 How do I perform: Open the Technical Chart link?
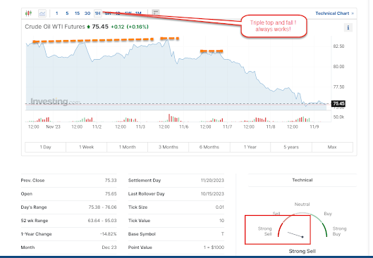[x=334, y=13]
